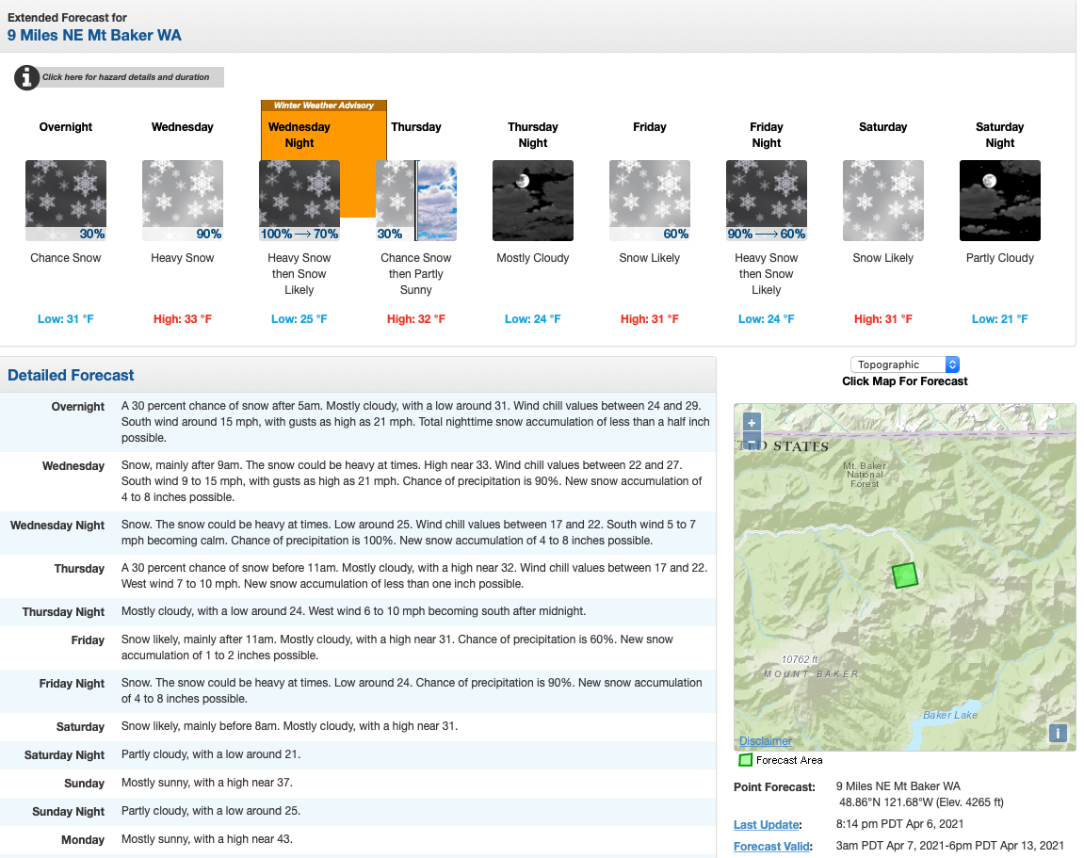Click the Low: 31 °F overnight temperature
This screenshot has width=1084, height=858.
pyautogui.click(x=66, y=318)
